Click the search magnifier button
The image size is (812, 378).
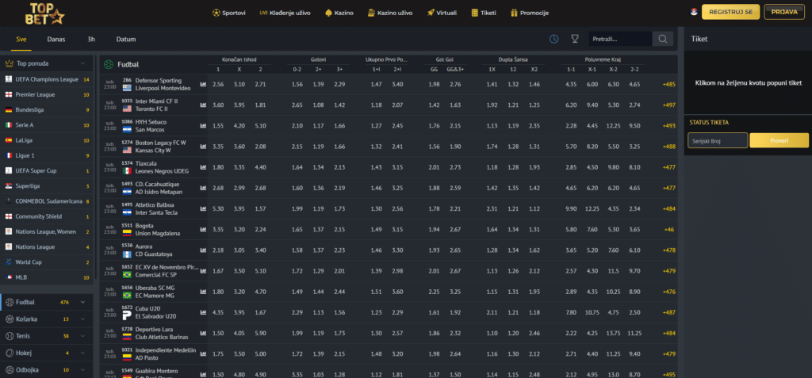663,39
